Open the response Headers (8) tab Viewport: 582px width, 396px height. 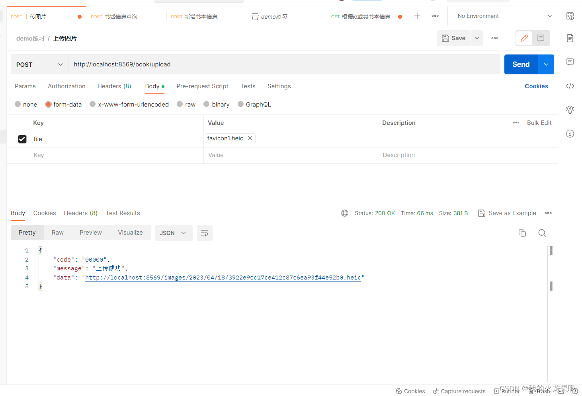(81, 213)
